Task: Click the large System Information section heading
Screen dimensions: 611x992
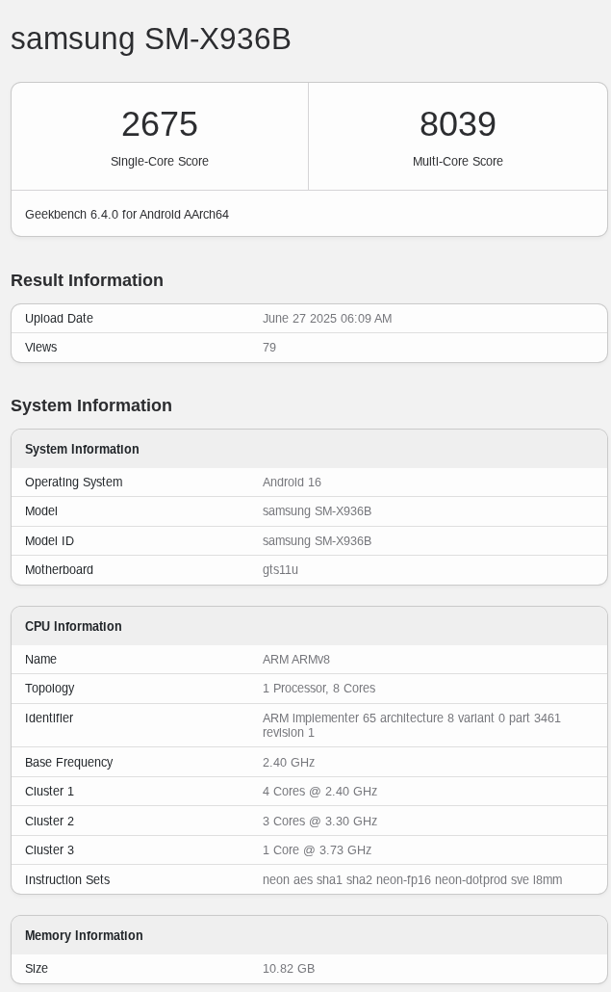Action: [x=91, y=405]
